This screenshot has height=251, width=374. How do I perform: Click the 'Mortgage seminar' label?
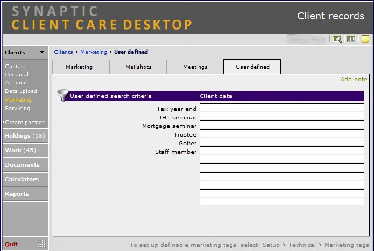[170, 126]
